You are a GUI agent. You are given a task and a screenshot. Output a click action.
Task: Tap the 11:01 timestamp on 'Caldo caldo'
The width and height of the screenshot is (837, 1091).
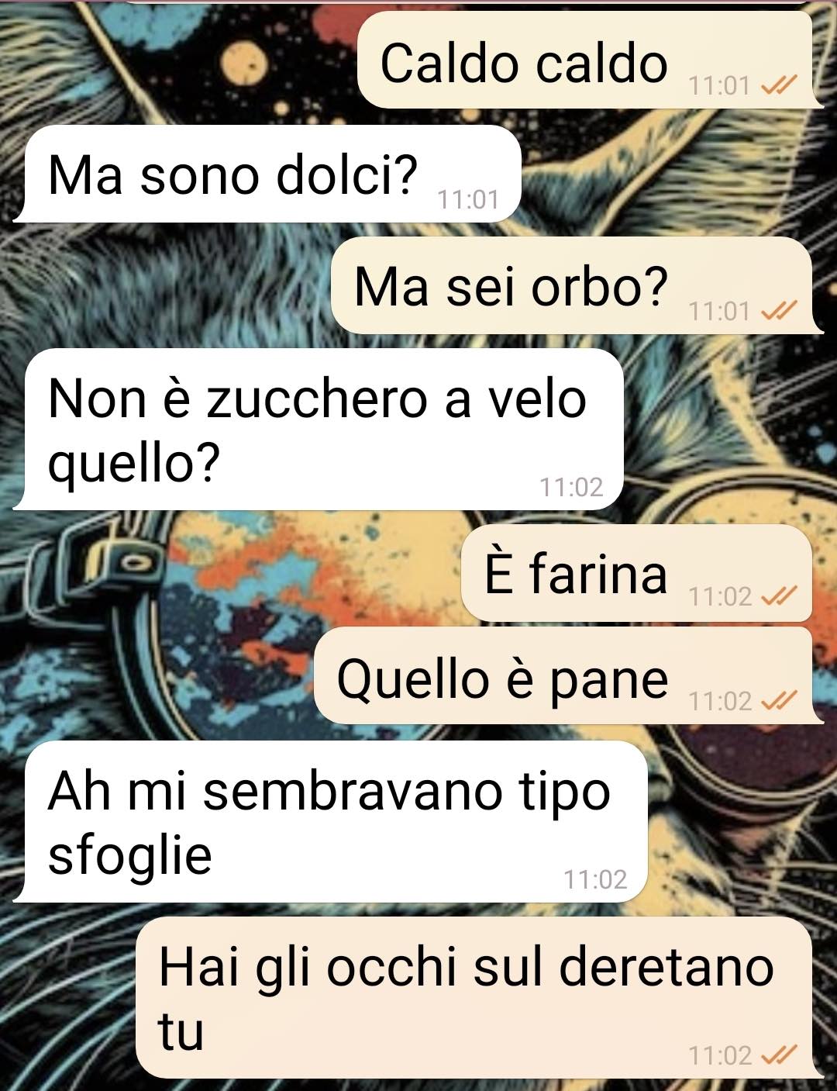click(x=720, y=86)
